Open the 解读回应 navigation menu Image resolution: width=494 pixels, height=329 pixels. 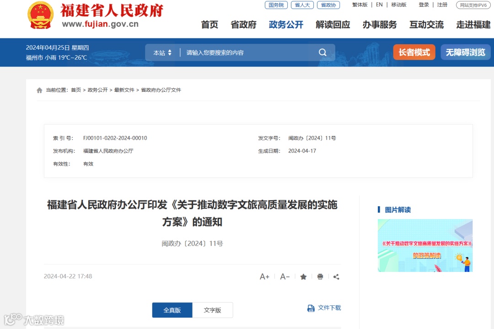[x=333, y=25]
